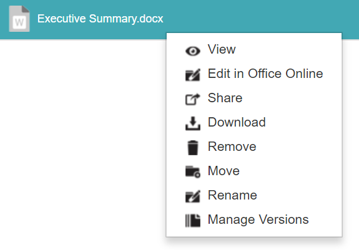Image resolution: width=359 pixels, height=250 pixels.
Task: Click the Download tray icon
Action: 193,123
